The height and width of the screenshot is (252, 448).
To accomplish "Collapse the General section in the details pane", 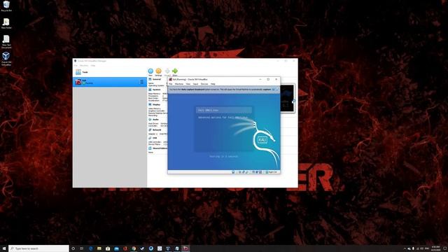I will tap(157, 79).
